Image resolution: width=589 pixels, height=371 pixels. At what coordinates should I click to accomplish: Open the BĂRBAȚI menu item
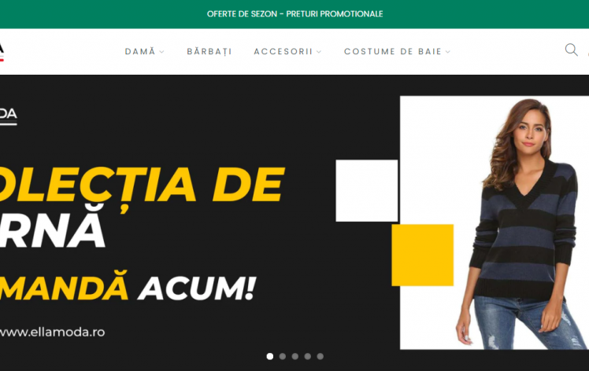[209, 51]
